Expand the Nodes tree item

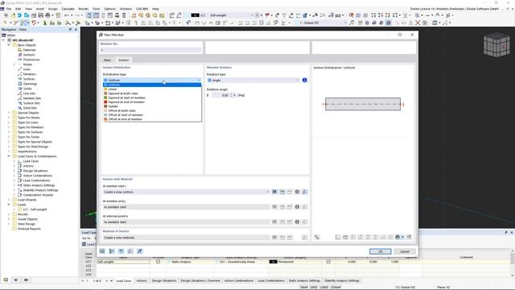coord(14,64)
